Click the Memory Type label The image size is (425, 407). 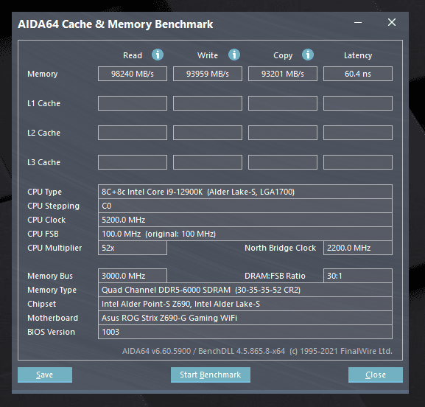click(52, 291)
